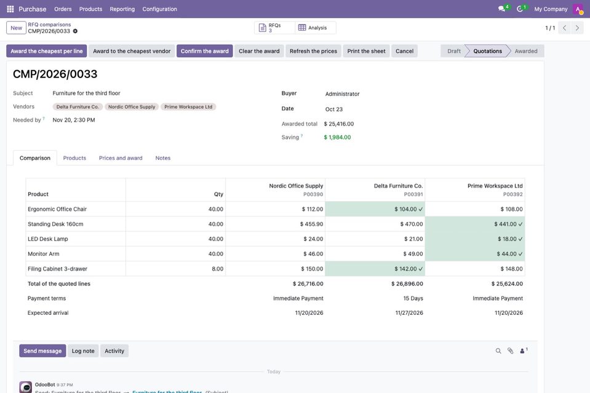Show followers via the person icon

coord(524,351)
